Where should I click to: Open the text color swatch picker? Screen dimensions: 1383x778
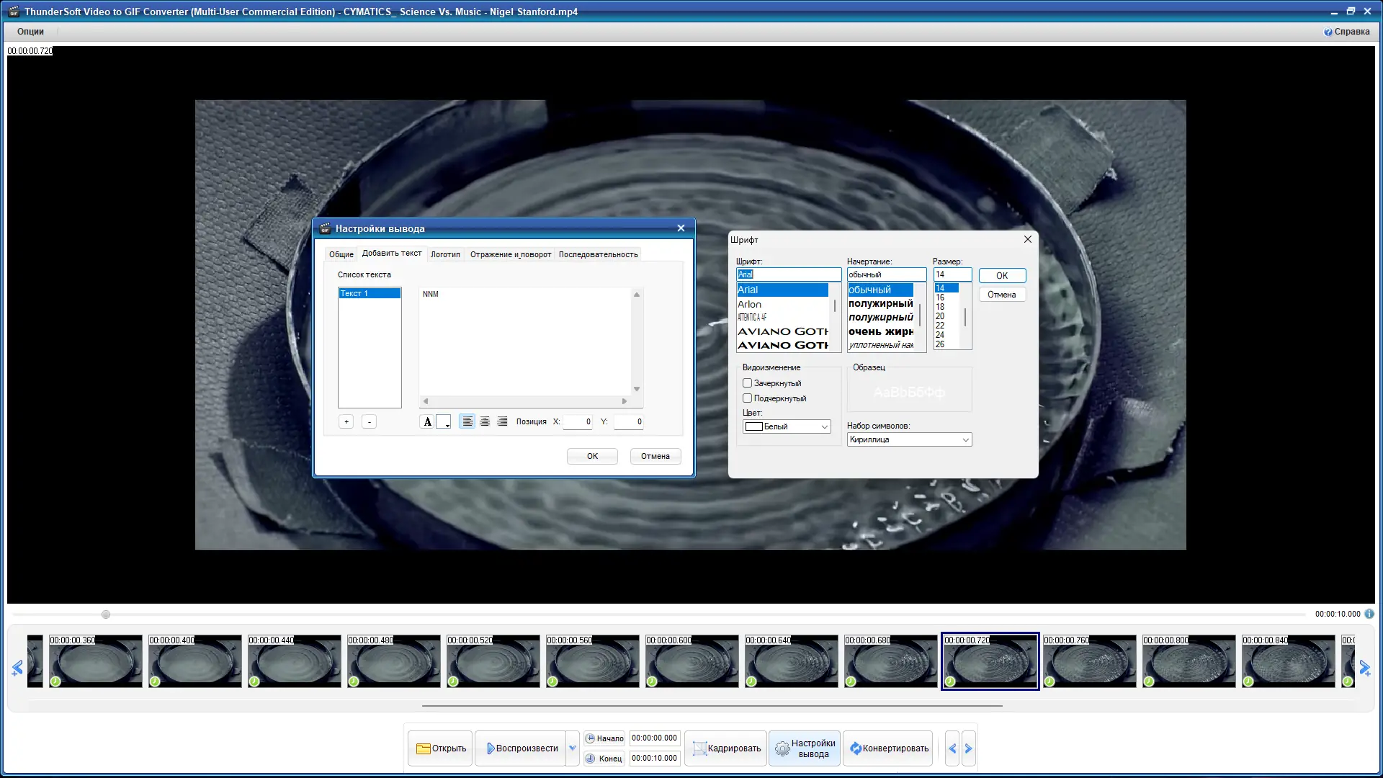tap(444, 422)
